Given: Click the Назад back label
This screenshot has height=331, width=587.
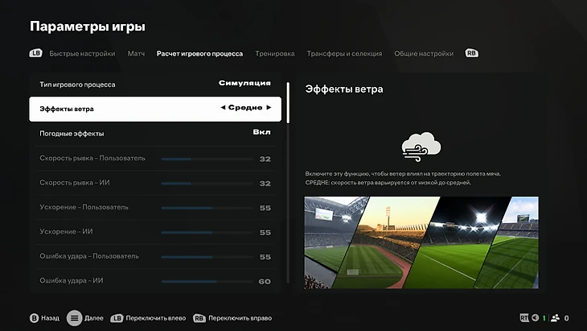Looking at the screenshot, I should (50, 318).
